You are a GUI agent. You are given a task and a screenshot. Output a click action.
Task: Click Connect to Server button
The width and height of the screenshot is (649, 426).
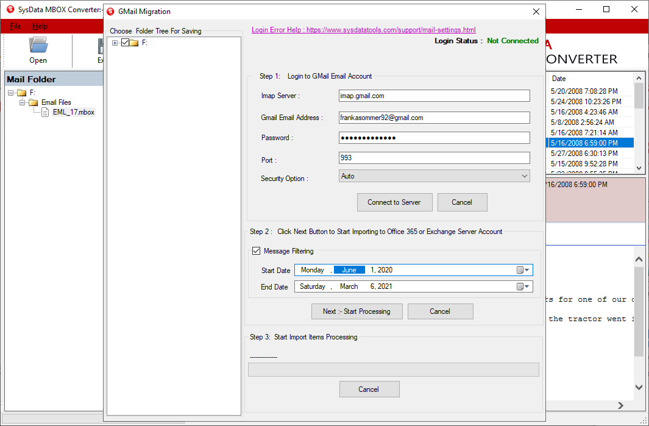coord(394,202)
